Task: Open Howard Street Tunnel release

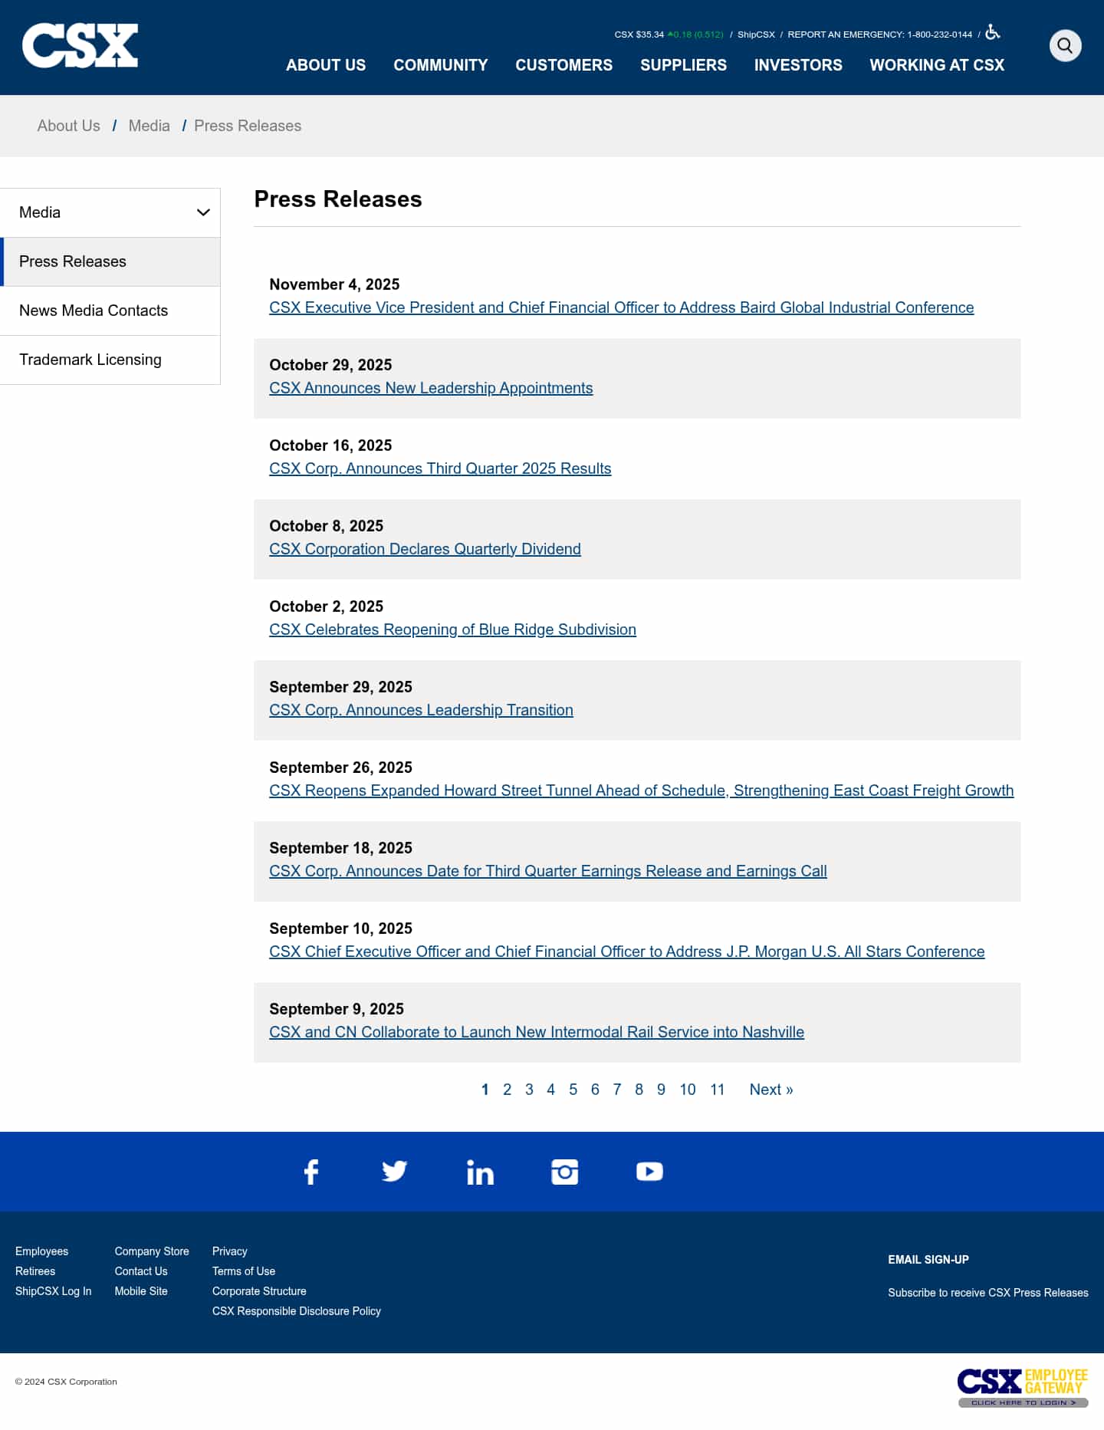Action: pyautogui.click(x=641, y=791)
